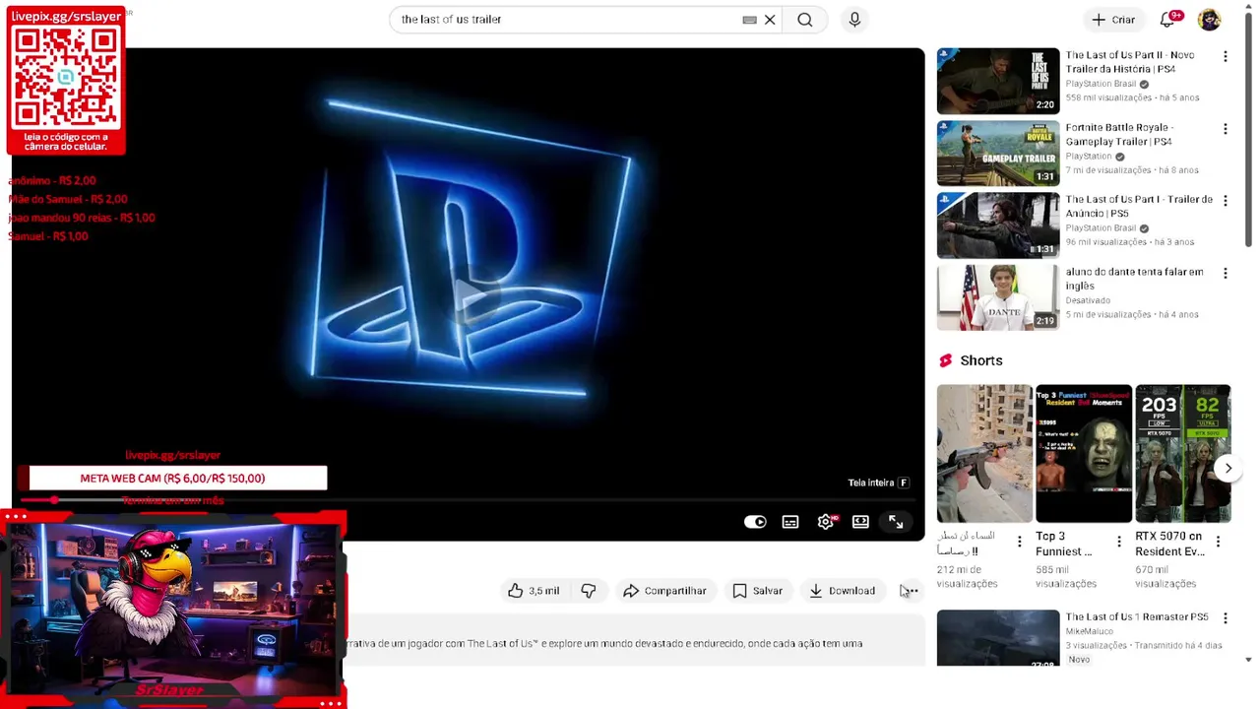Click the title 'The Last of Us Part II - Novo Trailer'
The width and height of the screenshot is (1260, 709).
(x=1130, y=62)
